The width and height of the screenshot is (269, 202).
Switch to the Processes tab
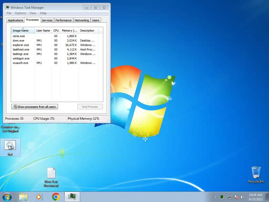coord(32,20)
